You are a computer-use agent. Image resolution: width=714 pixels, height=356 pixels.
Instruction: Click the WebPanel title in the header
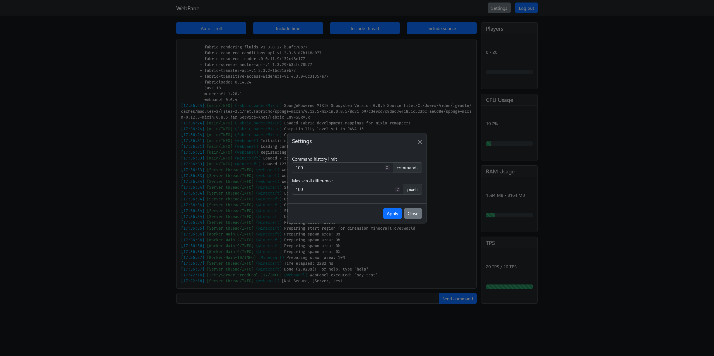(188, 8)
